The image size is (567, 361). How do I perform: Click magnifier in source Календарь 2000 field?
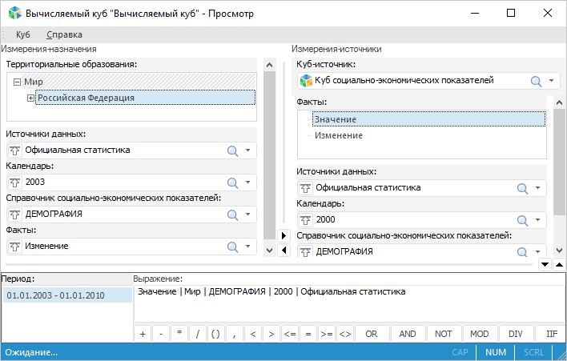pos(524,220)
